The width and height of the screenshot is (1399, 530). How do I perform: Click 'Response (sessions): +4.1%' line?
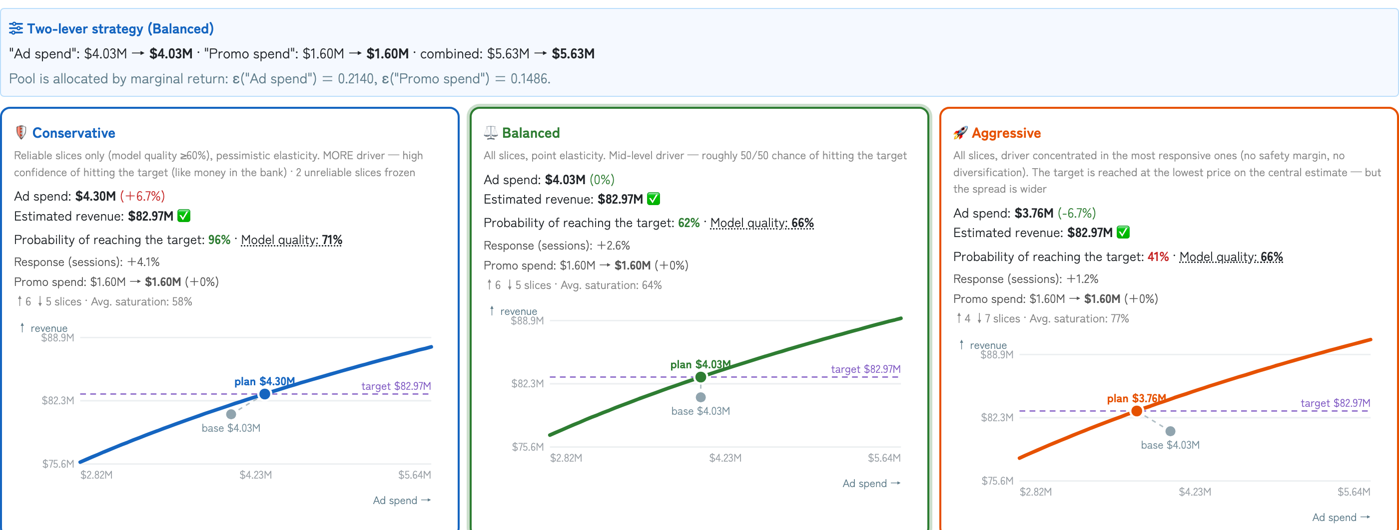[87, 262]
